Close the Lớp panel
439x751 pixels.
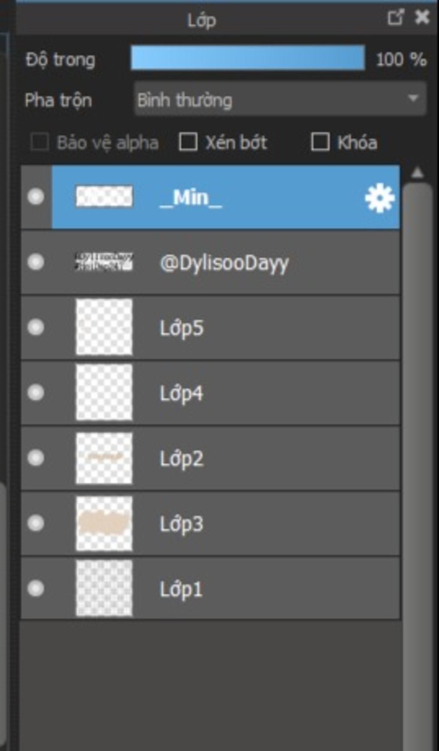pos(422,17)
